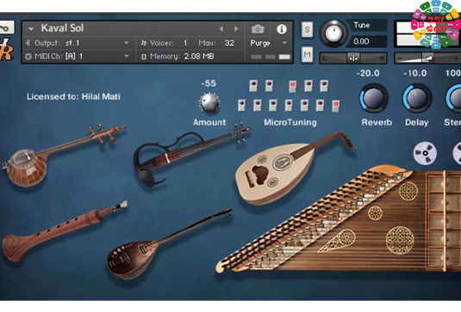This screenshot has width=461, height=312.
Task: Click the Delay value -10.0
Action: [x=414, y=73]
